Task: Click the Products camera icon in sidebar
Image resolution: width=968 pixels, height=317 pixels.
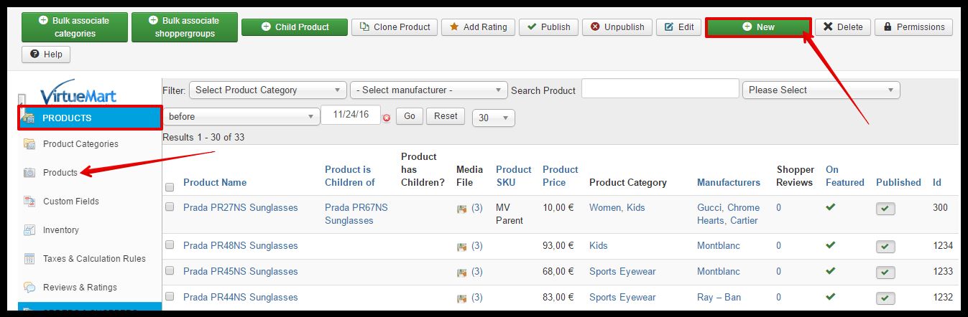Action: pyautogui.click(x=29, y=173)
